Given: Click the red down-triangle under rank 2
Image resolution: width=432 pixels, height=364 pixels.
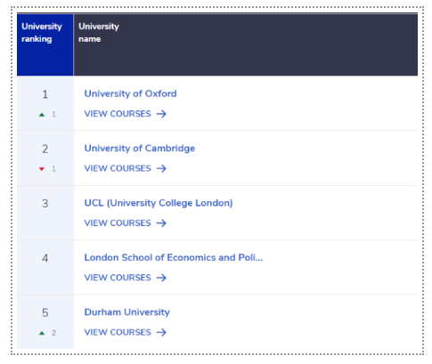Looking at the screenshot, I should (x=42, y=169).
